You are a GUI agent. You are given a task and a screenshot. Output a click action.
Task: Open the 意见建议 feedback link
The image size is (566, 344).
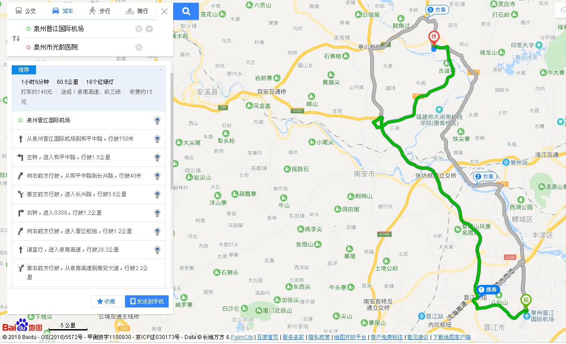click(418, 337)
